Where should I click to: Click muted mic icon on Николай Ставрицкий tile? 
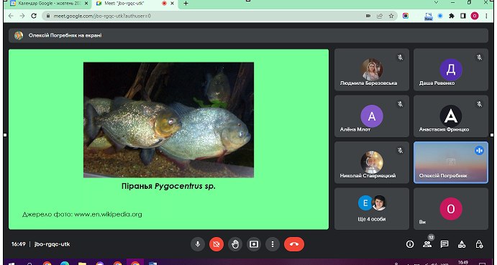coord(401,150)
